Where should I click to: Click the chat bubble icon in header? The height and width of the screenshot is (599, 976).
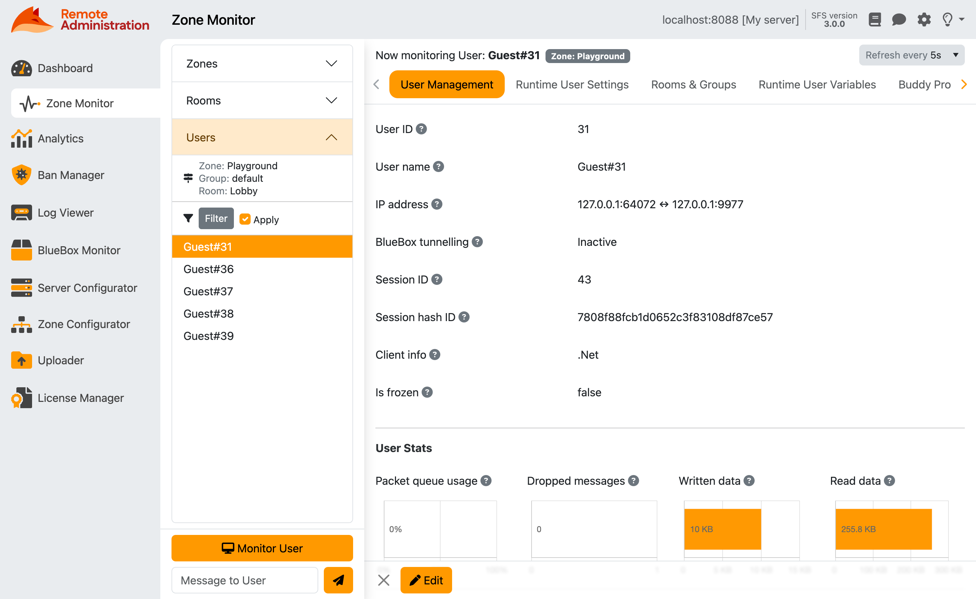click(x=899, y=20)
